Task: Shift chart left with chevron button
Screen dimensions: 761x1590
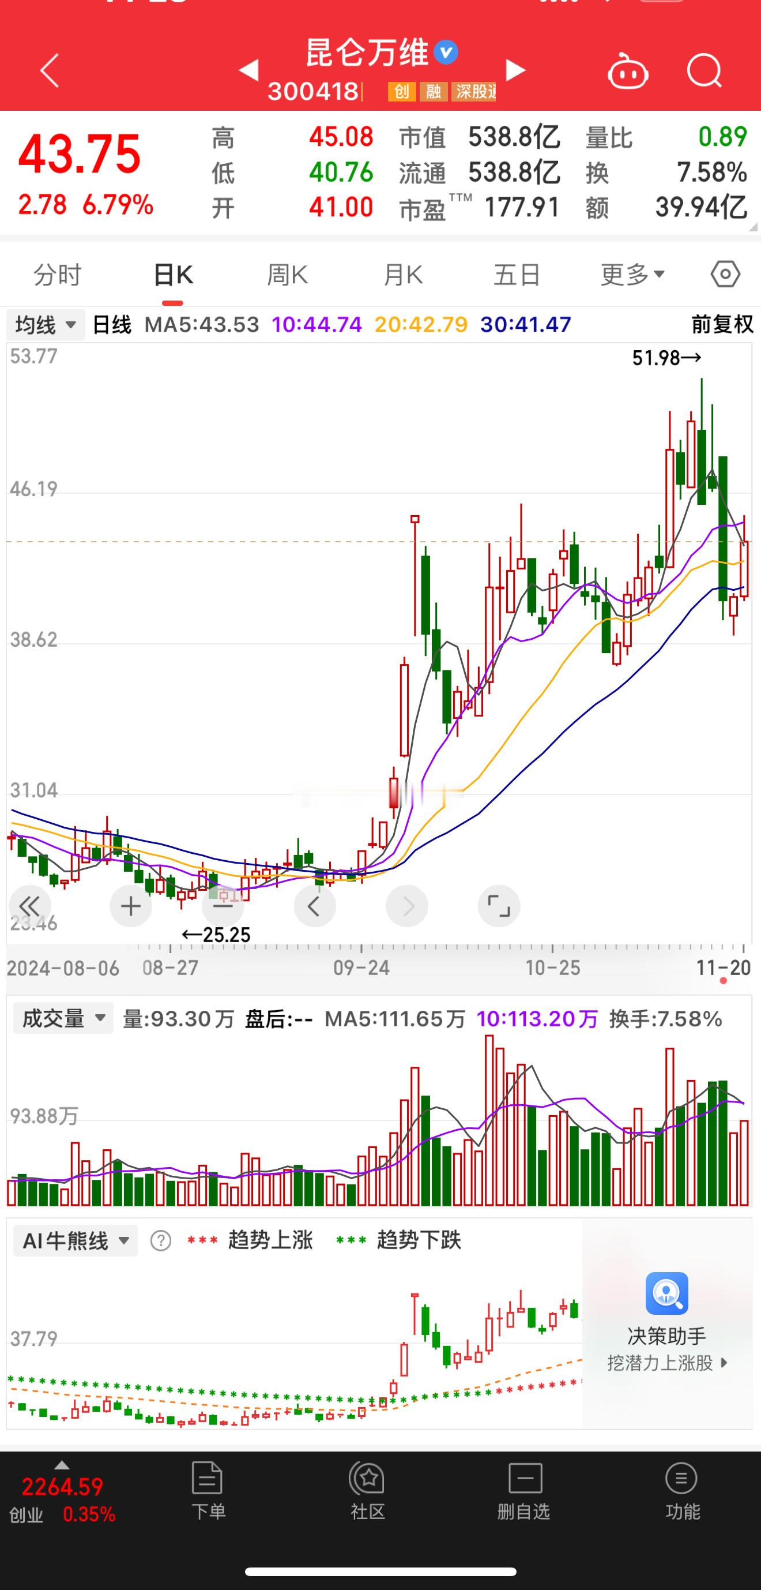Action: [315, 906]
